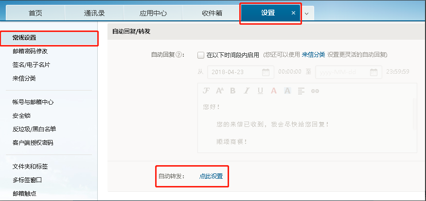Click the insert hyperlink icon
This screenshot has width=426, height=201.
(x=315, y=91)
